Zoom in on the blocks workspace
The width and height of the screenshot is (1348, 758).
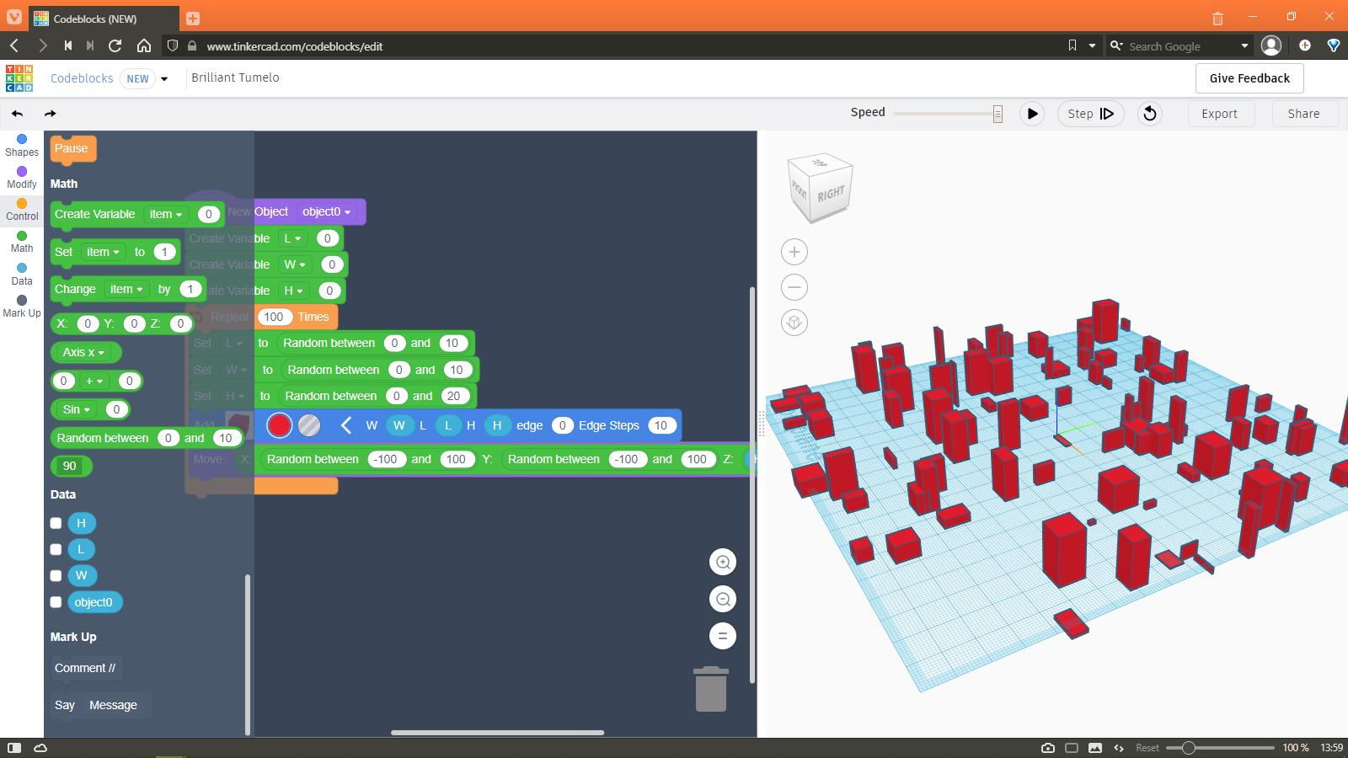coord(723,562)
